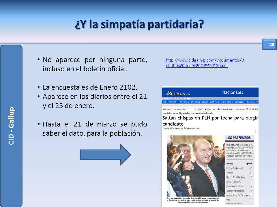277x207 pixels.
Task: Open the Opinión nav tab
Action: [x=205, y=102]
